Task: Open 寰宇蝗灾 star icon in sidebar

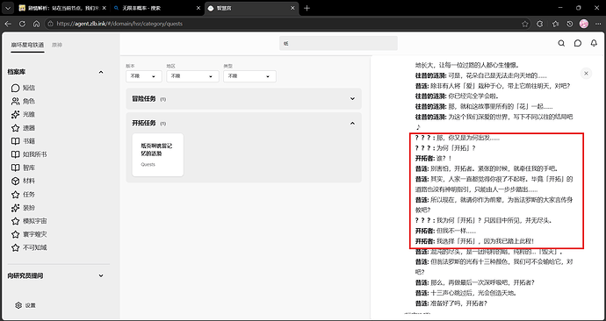Action: 15,234
